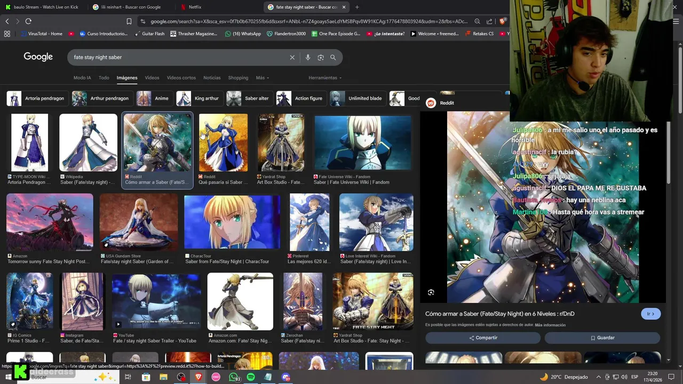The width and height of the screenshot is (683, 384).
Task: Click the volume icon in system tray
Action: pyautogui.click(x=625, y=377)
